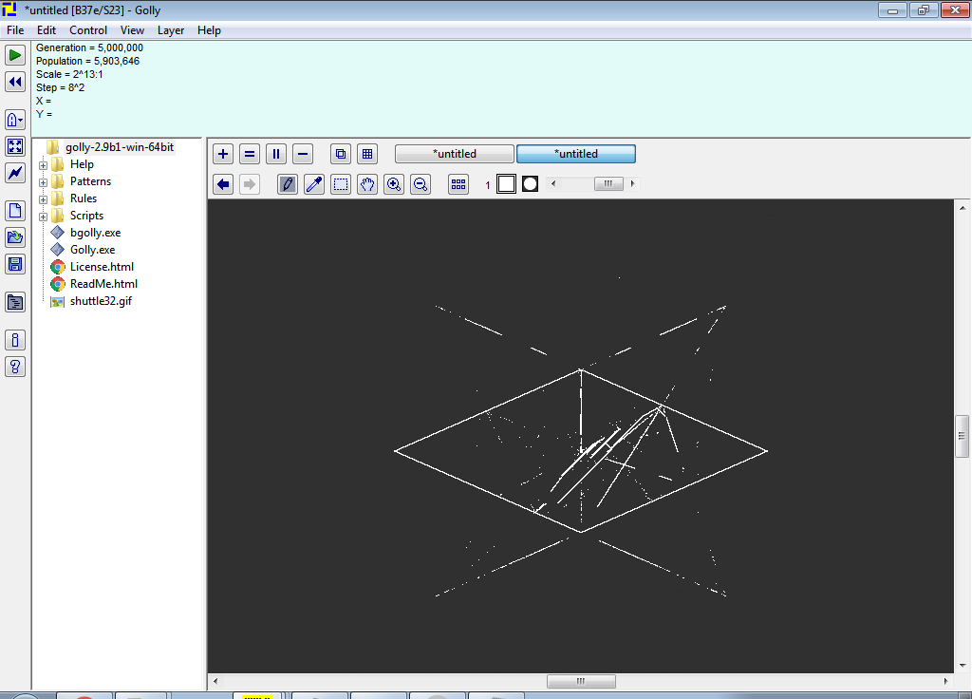The image size is (972, 699).
Task: Select the eyedropper Pick tool
Action: [314, 184]
